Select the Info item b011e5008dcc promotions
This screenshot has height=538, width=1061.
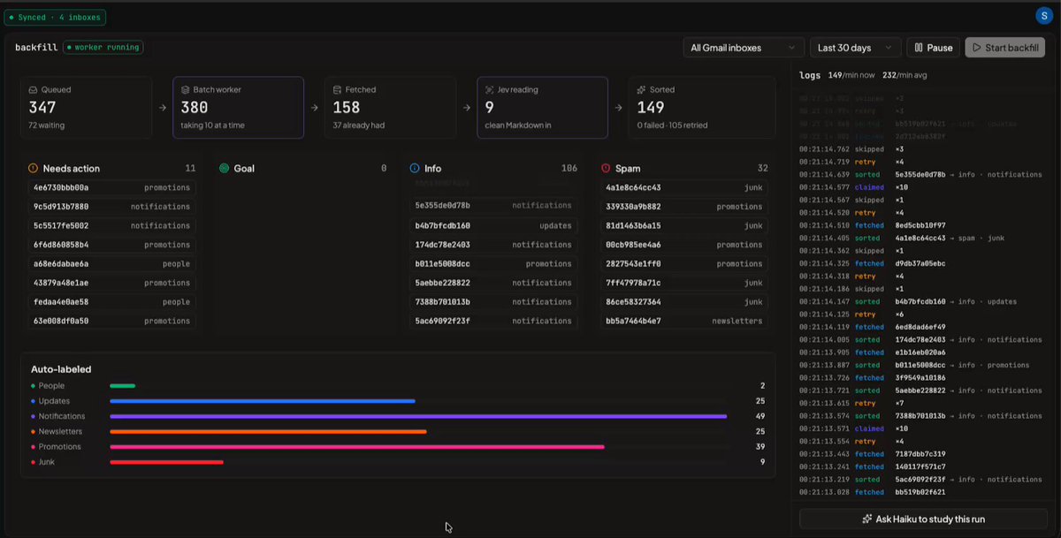(x=493, y=264)
